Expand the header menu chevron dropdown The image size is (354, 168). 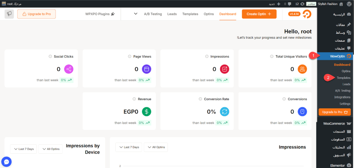click(x=135, y=14)
